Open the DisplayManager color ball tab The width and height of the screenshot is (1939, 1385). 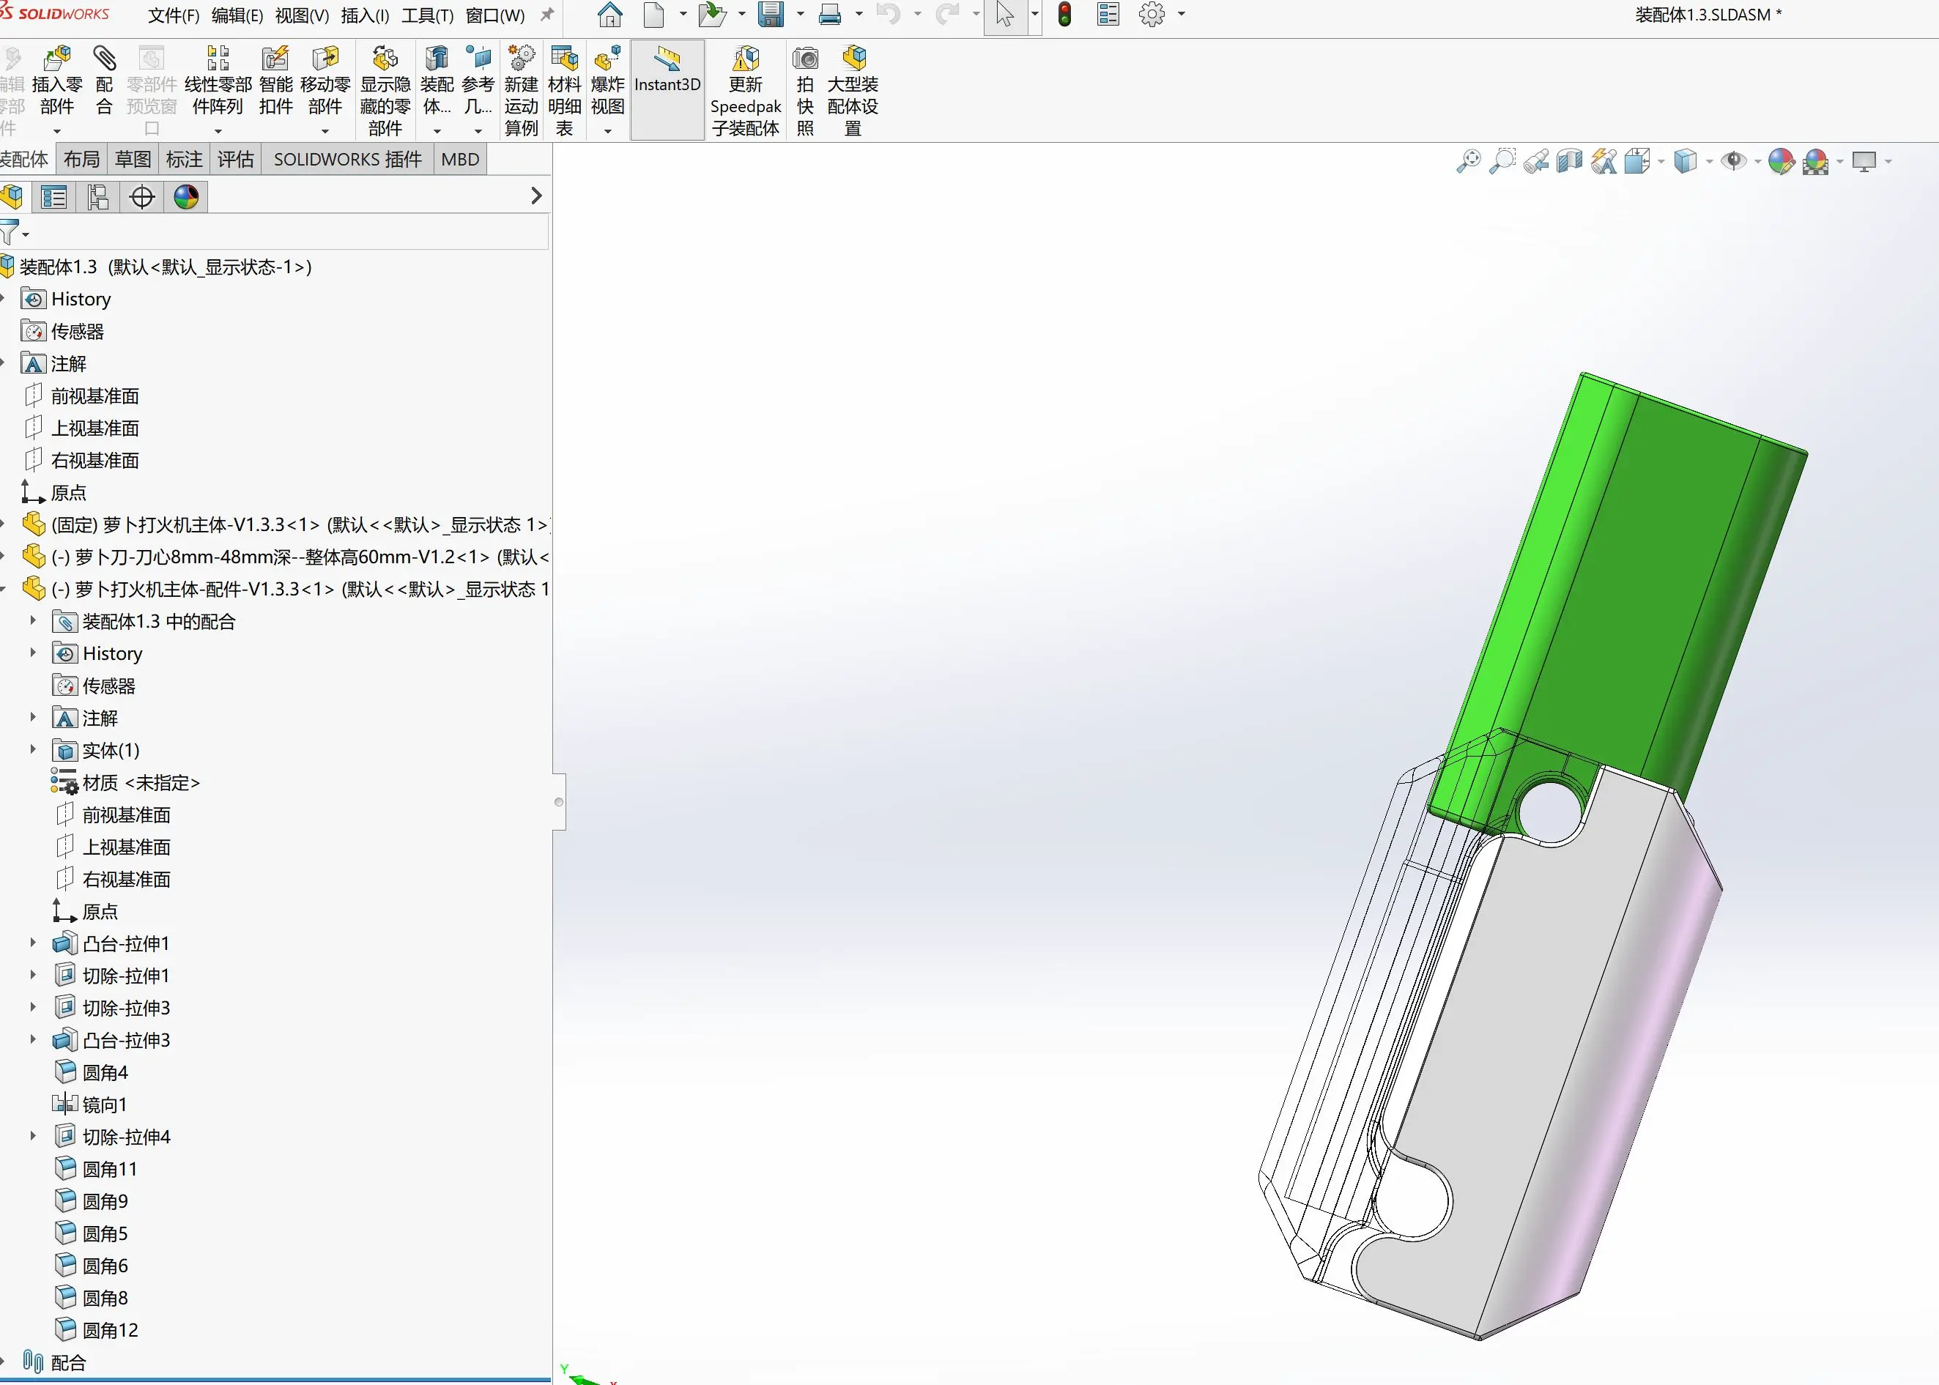coord(186,197)
